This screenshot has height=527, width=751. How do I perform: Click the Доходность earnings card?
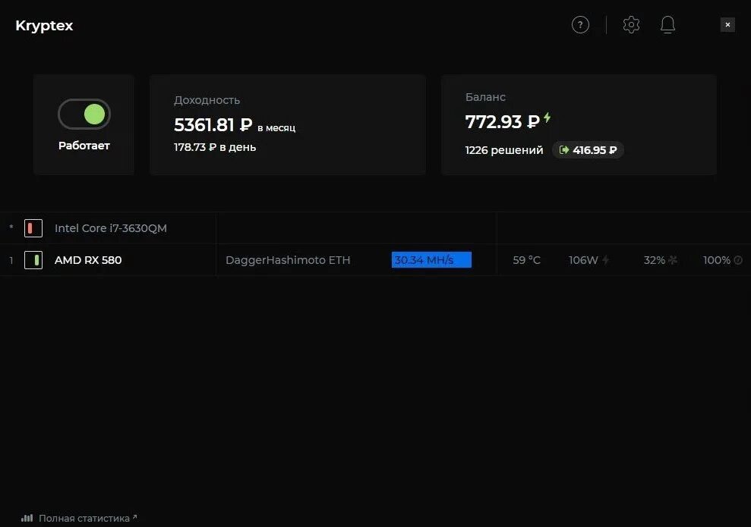[287, 124]
